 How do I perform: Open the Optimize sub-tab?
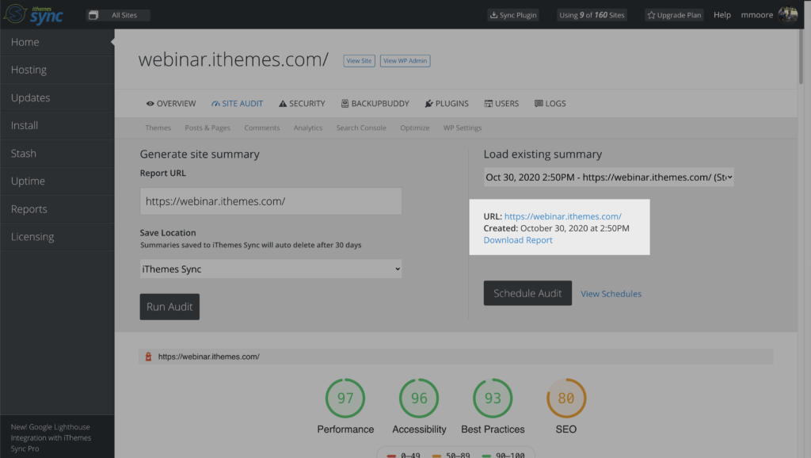point(415,128)
